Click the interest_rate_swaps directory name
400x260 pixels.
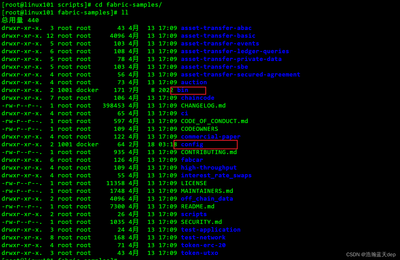(x=216, y=175)
